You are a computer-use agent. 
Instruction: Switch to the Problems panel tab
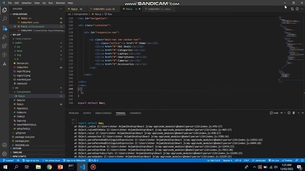tap(74, 113)
